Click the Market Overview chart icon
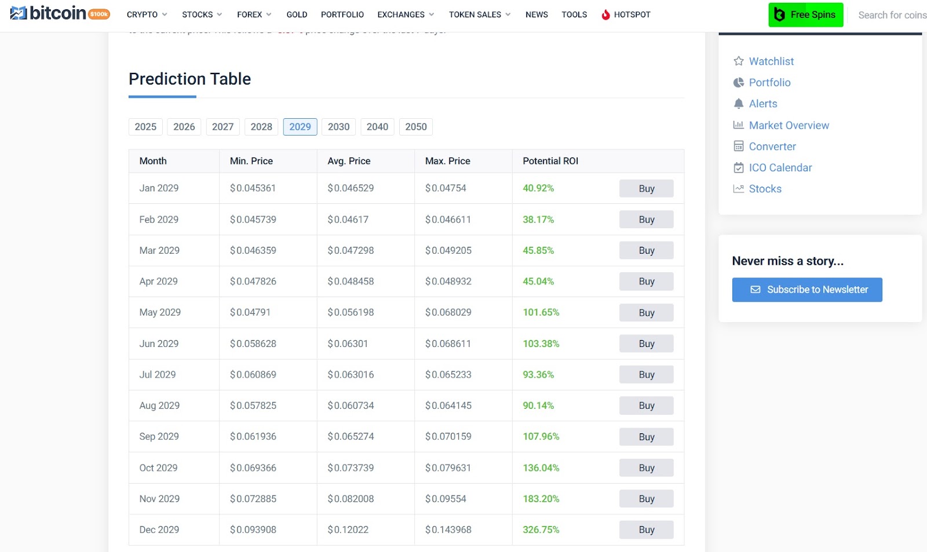 click(738, 125)
